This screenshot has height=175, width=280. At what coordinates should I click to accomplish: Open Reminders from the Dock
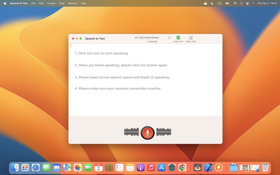[x=119, y=168]
